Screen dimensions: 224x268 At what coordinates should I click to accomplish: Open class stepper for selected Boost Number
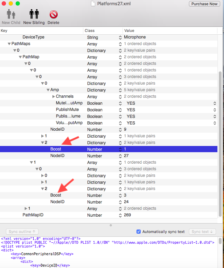point(120,149)
